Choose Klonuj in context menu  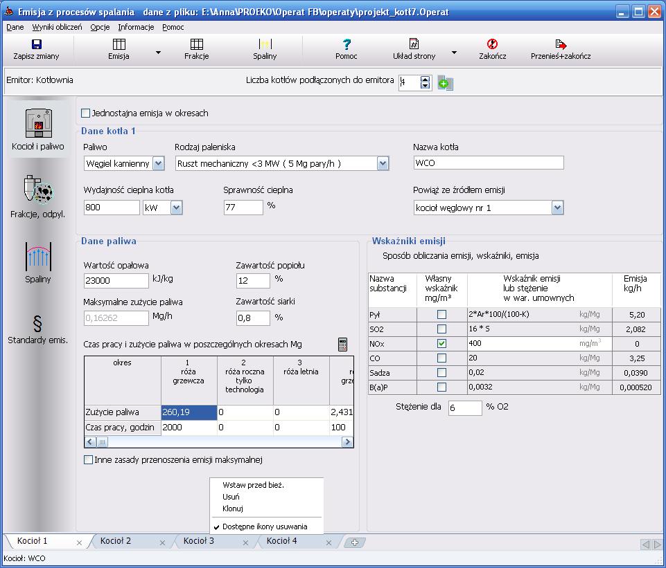(x=233, y=509)
